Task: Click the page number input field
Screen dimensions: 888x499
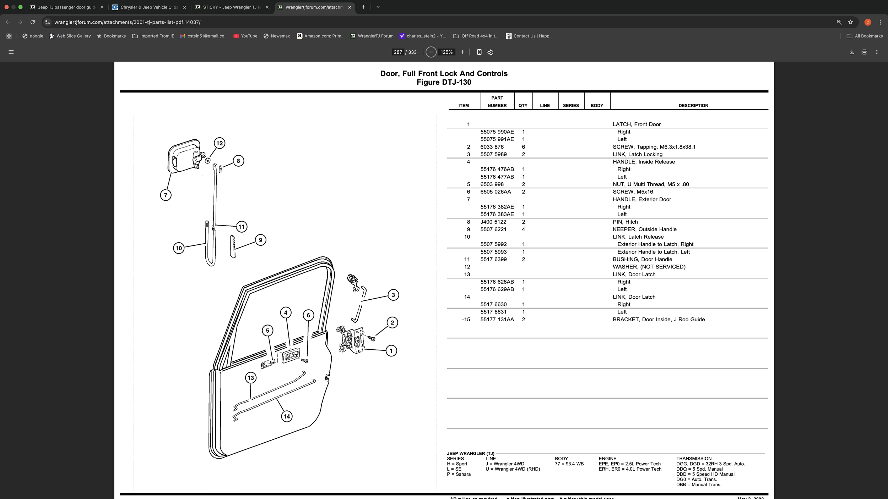Action: pos(397,52)
